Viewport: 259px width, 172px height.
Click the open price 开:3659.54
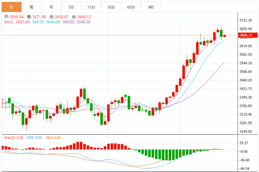click(x=14, y=17)
